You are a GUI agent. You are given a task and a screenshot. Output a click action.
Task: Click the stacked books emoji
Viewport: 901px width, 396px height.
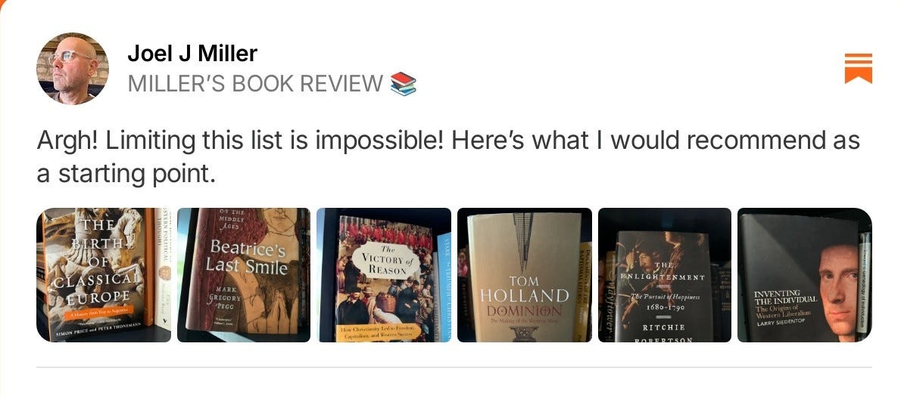(x=403, y=84)
